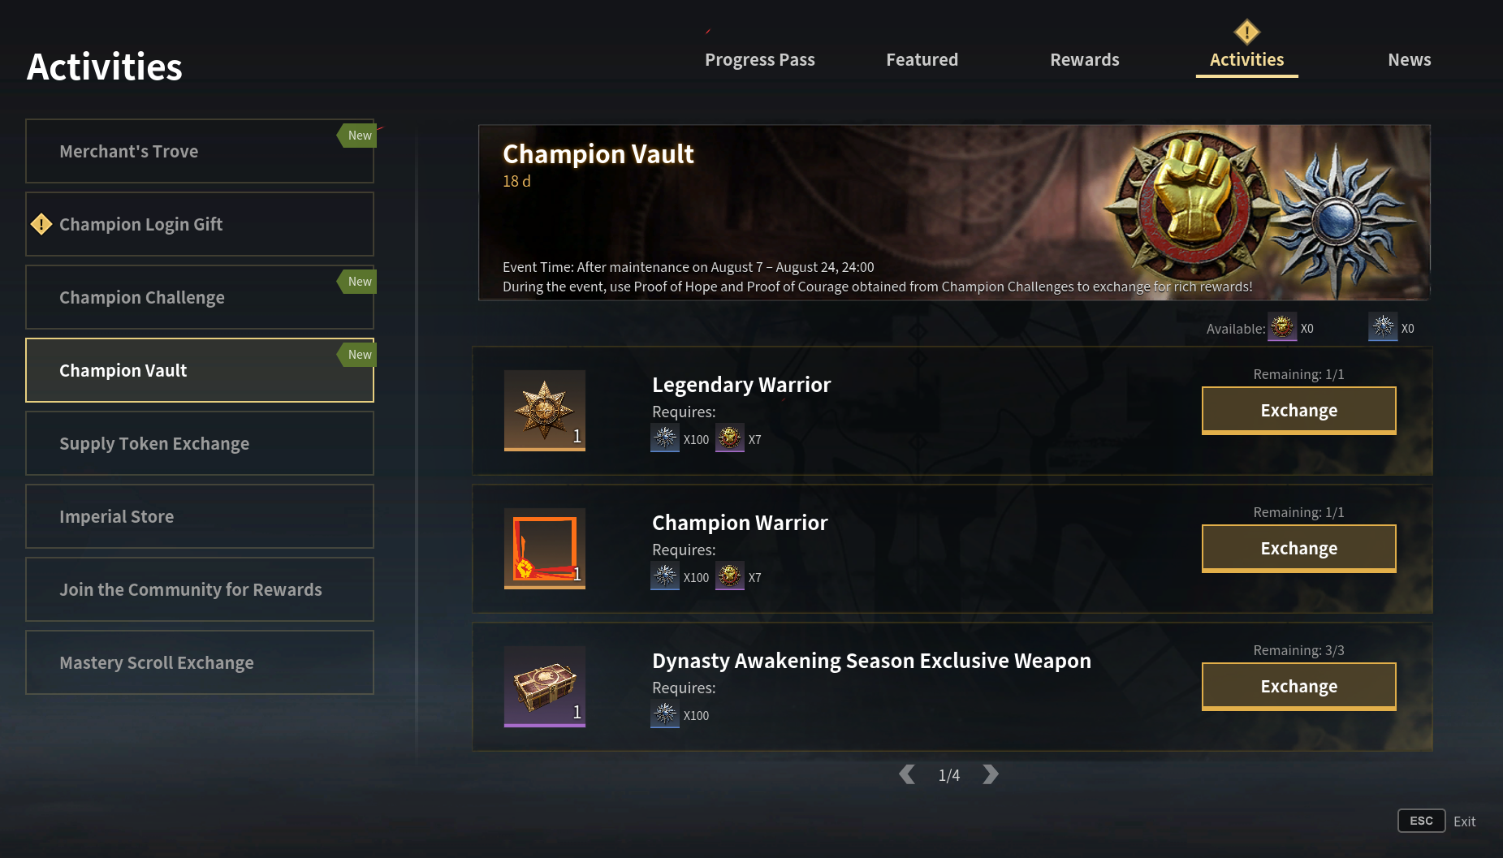Go to previous page with left arrow
This screenshot has height=858, width=1503.
pyautogui.click(x=907, y=774)
